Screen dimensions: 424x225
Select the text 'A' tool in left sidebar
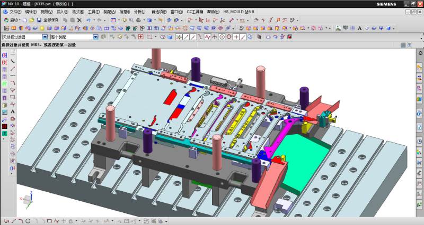12,111
